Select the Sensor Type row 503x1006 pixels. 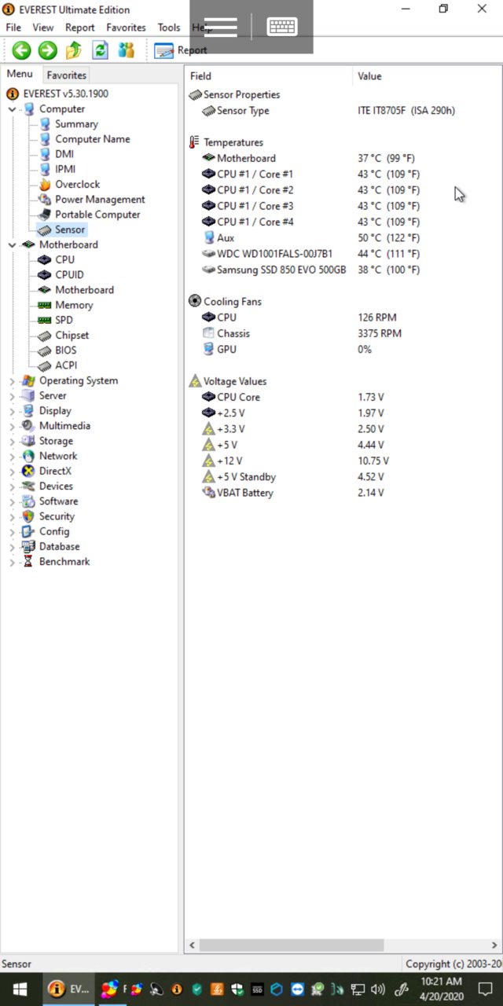(x=343, y=111)
